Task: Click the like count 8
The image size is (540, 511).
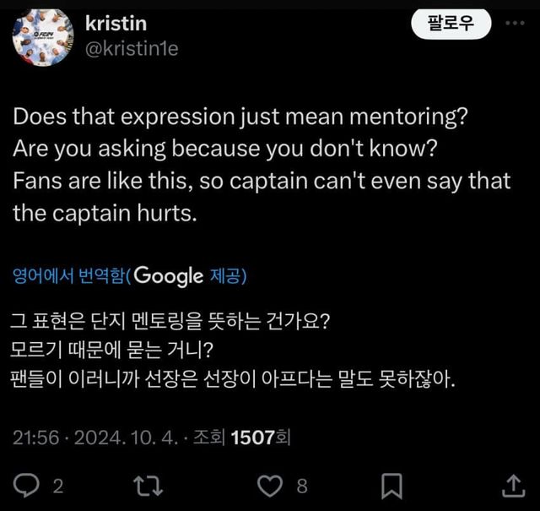Action: pyautogui.click(x=301, y=486)
